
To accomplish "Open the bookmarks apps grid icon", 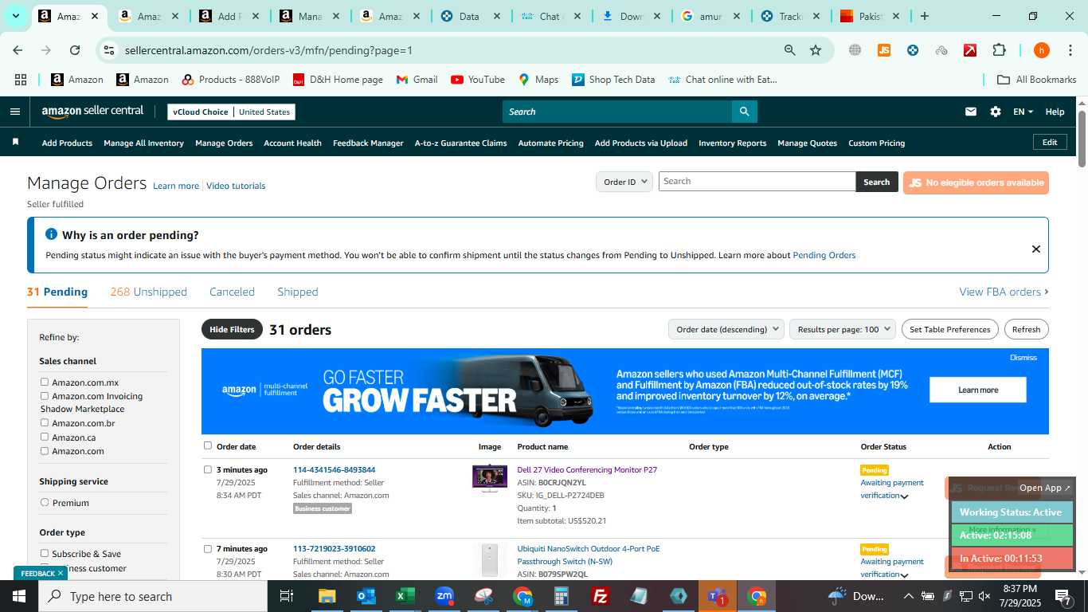I will tap(21, 80).
